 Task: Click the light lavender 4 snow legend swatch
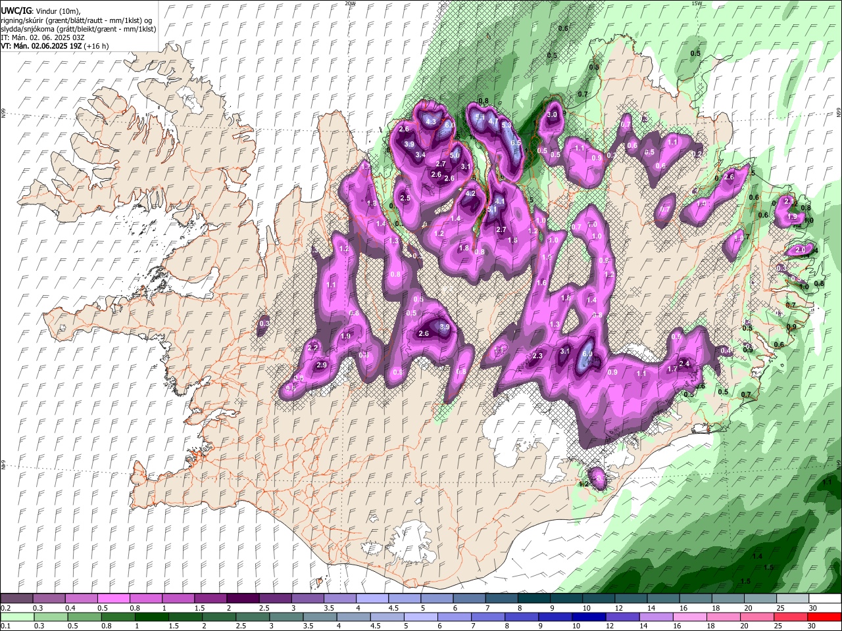pos(372,599)
